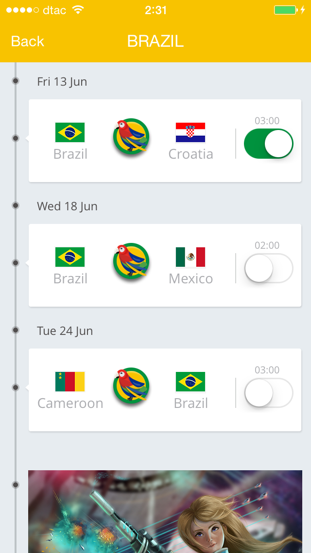Enable reminder for Cameroon vs Brazil match
This screenshot has width=311, height=553.
pos(268,393)
